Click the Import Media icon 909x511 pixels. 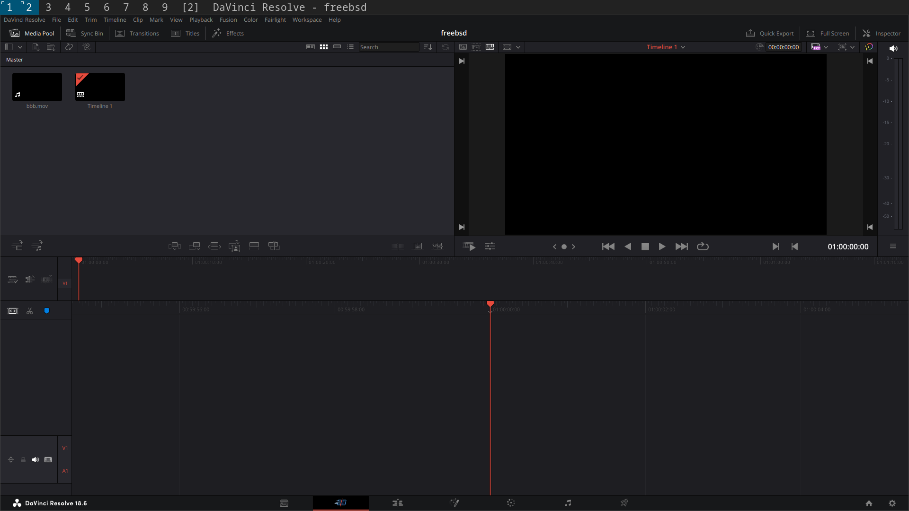[36, 47]
